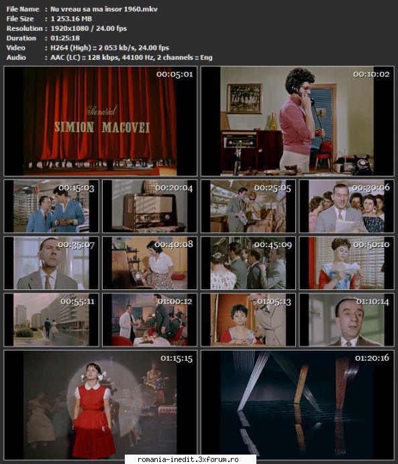Open the thumbnail stamped 00:10:02

pyautogui.click(x=297, y=121)
